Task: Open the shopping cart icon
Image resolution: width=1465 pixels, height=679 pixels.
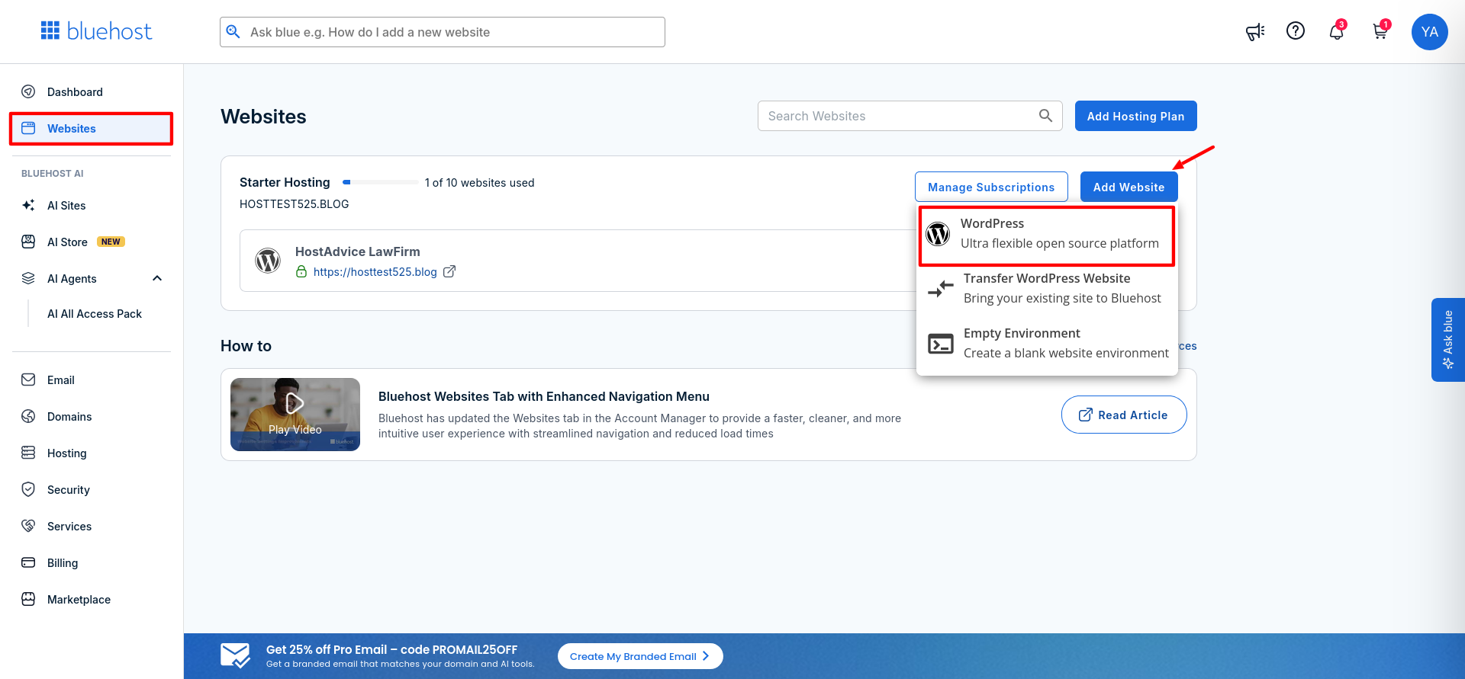Action: [x=1380, y=31]
